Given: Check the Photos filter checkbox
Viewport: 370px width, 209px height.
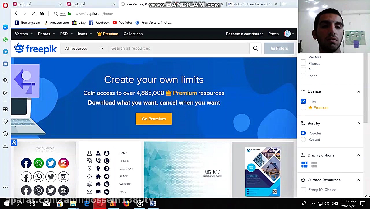Looking at the screenshot, I should pos(303,63).
